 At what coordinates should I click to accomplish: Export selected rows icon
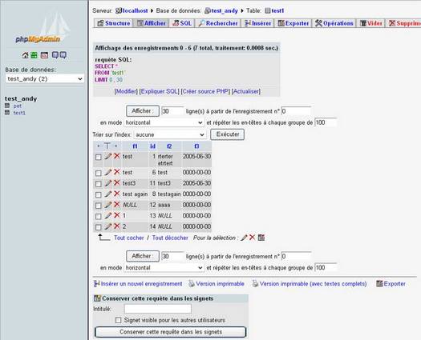coord(261,238)
